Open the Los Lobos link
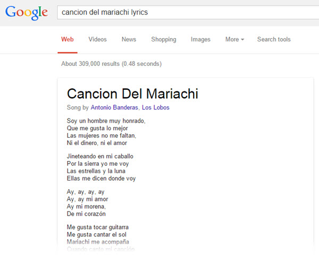This screenshot has width=319, height=255. point(156,107)
